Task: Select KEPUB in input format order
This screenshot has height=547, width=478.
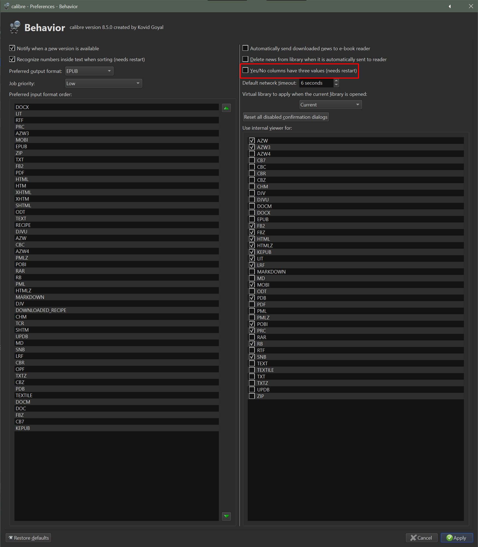Action: (116, 428)
